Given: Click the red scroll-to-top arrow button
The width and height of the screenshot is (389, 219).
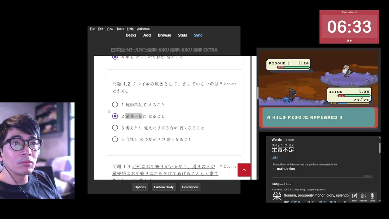Looking at the screenshot, I should coord(244,170).
